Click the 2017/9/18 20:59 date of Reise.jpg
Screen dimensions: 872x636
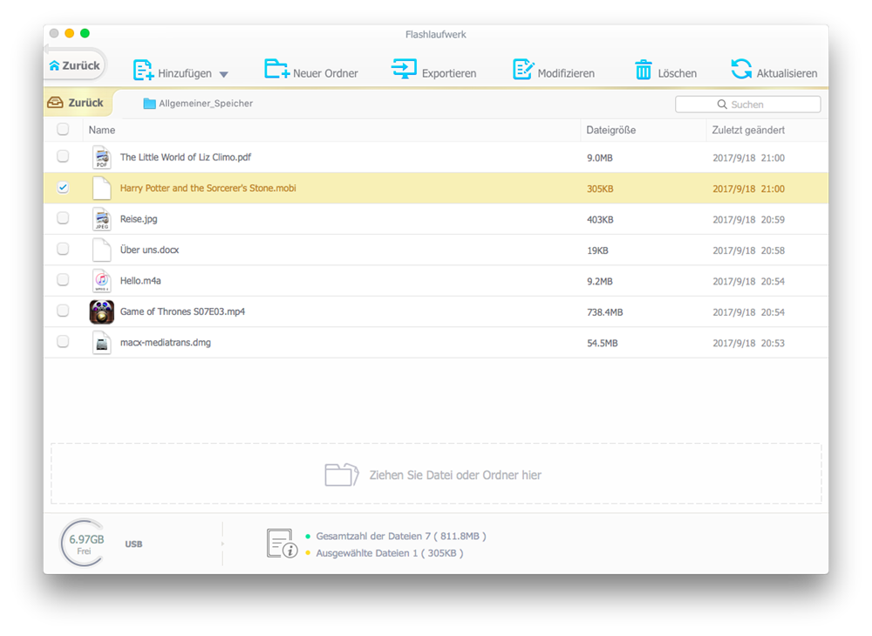click(x=748, y=220)
